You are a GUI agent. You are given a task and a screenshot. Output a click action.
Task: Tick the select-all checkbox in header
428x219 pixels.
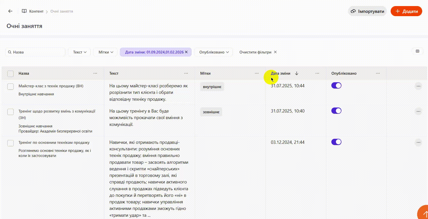click(x=10, y=74)
